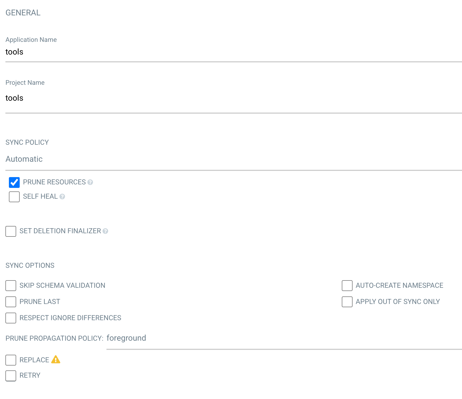The width and height of the screenshot is (462, 399).
Task: Enable the Self Heal checkbox
Action: (14, 197)
